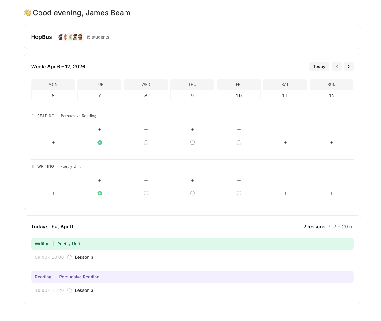Open completed Reading lesson on Tuesday
Image resolution: width=381 pixels, height=321 pixels.
tap(100, 143)
